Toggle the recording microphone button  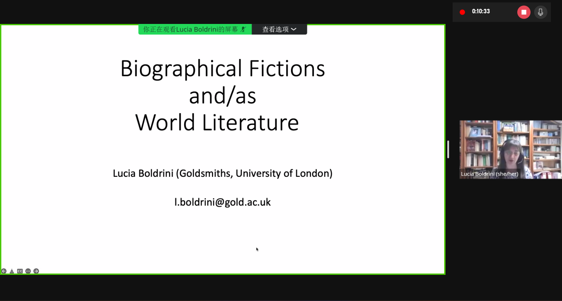(540, 12)
